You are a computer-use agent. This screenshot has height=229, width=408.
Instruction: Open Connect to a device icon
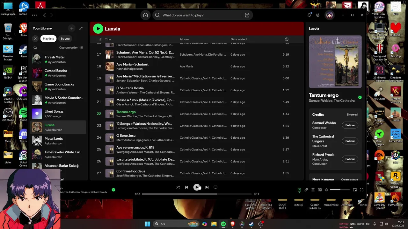(x=320, y=190)
